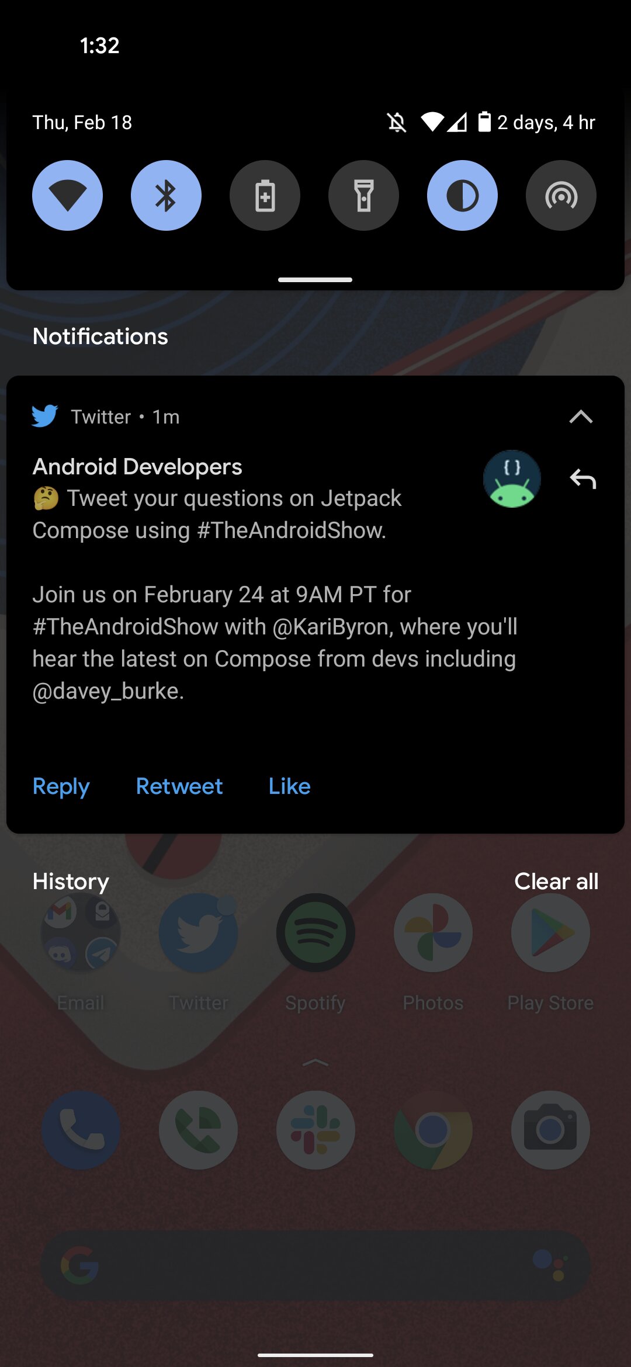This screenshot has width=631, height=1367.
Task: Enable the Battery Saver tile
Action: [x=265, y=195]
